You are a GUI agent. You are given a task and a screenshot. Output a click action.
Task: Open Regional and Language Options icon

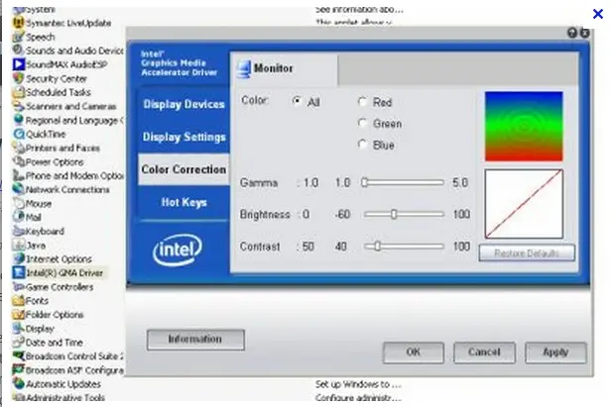(x=18, y=120)
